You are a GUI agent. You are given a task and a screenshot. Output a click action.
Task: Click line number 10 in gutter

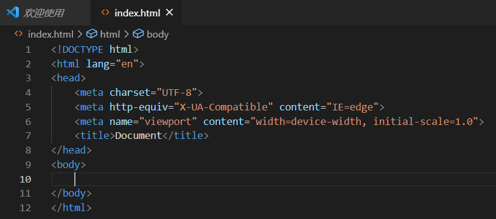(x=26, y=180)
